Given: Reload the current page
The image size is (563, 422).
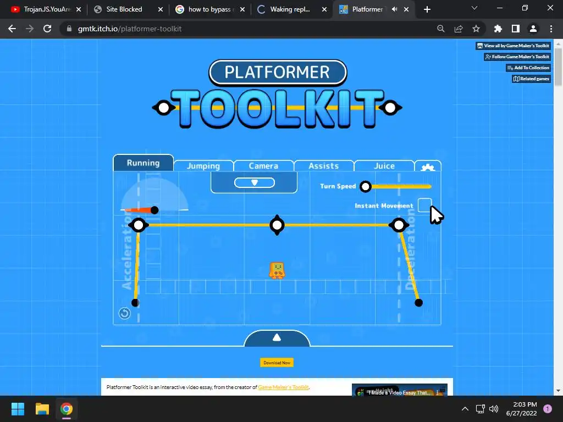Looking at the screenshot, I should coord(47,29).
